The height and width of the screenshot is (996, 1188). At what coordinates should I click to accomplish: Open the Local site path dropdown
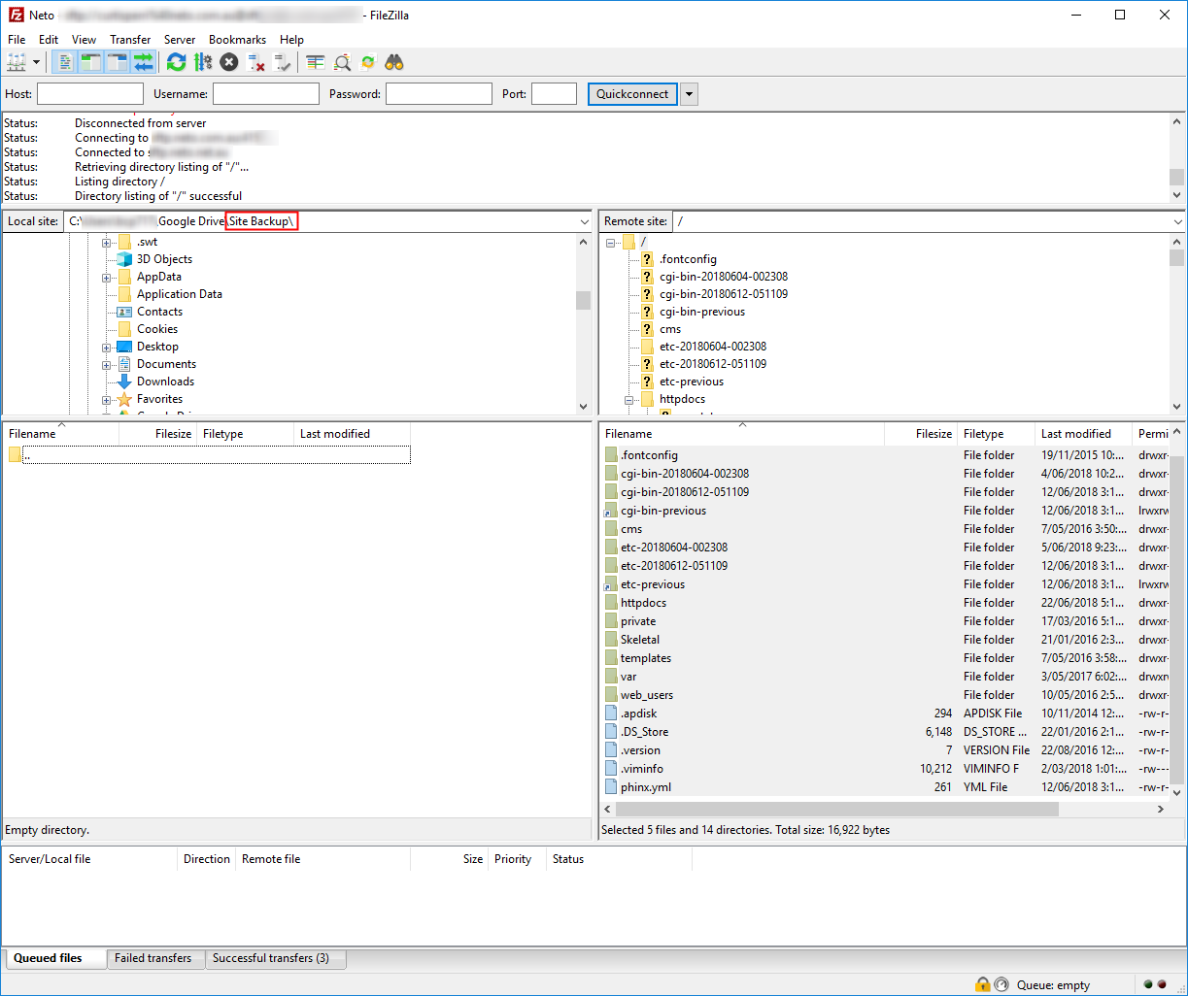tap(583, 221)
